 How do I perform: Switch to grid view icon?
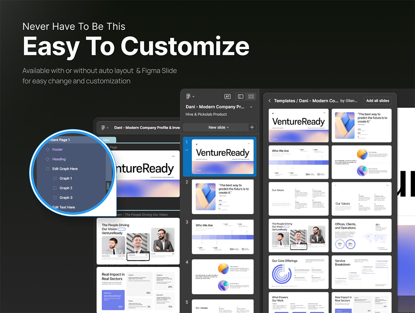tap(251, 97)
